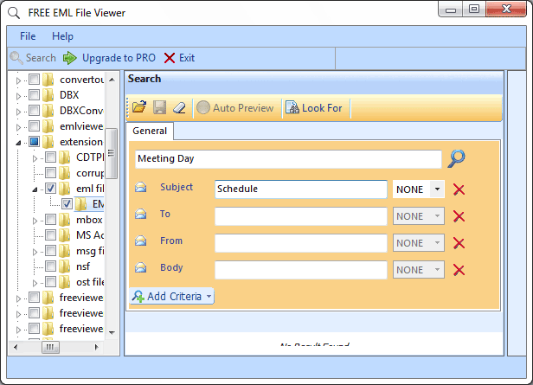Click envelope icon next to Subject
The image size is (533, 385).
pos(141,187)
